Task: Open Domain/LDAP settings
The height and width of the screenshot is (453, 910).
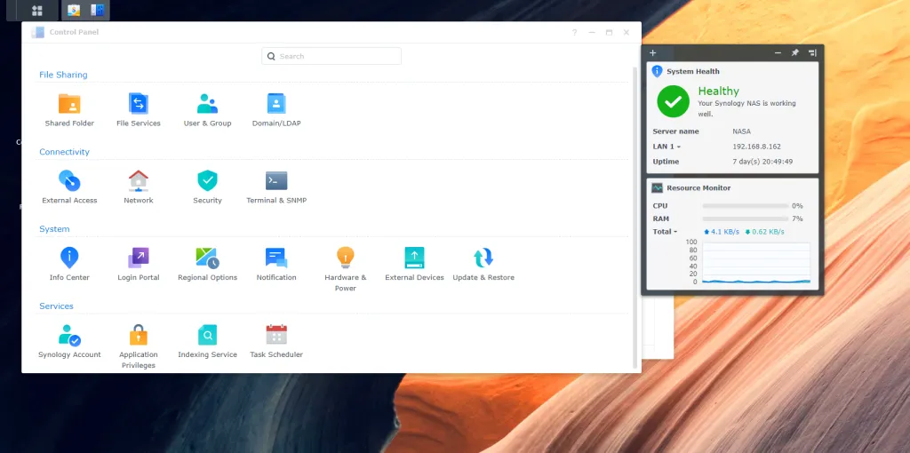Action: tap(276, 110)
